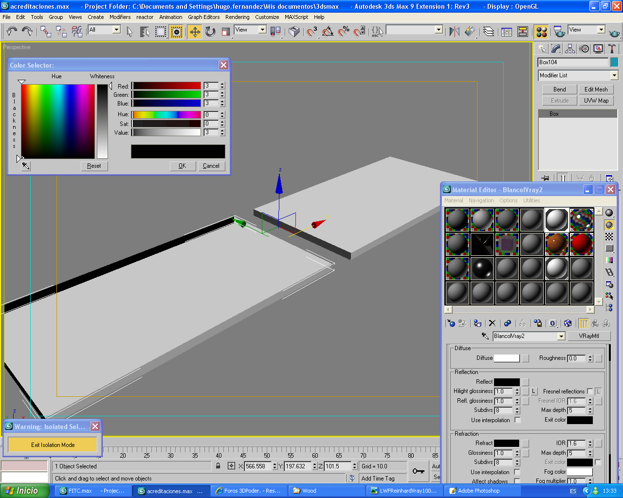Switch to the Hierarchy command panel tab
The width and height of the screenshot is (623, 498).
click(x=570, y=49)
